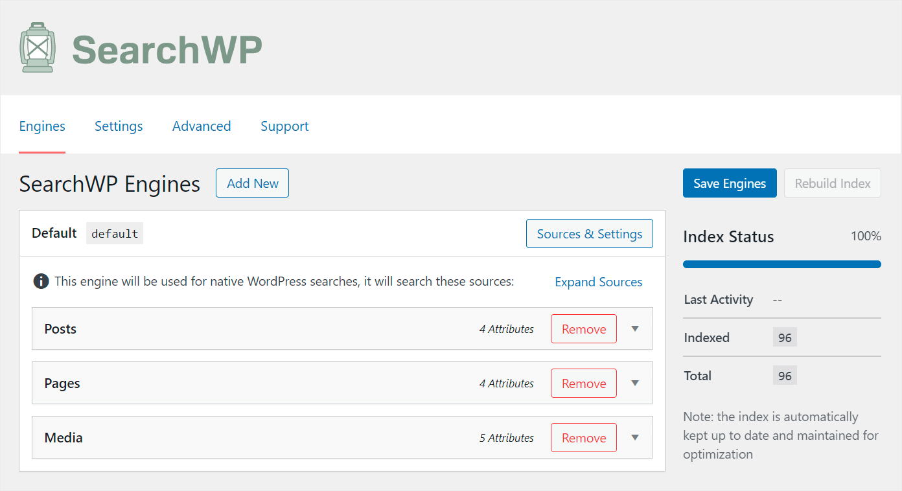Image resolution: width=902 pixels, height=491 pixels.
Task: Click the Media 5 Attributes label
Action: tap(507, 438)
